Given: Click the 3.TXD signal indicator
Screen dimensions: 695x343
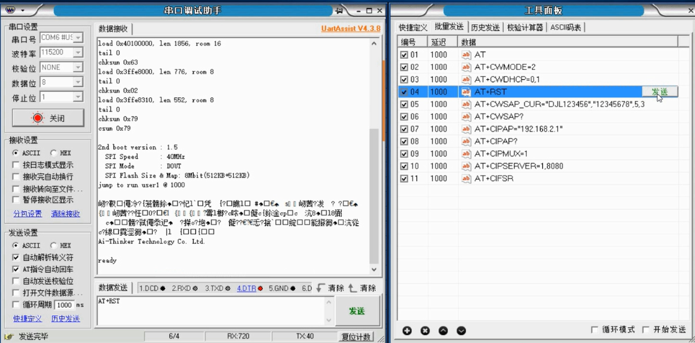Looking at the screenshot, I should pos(218,289).
